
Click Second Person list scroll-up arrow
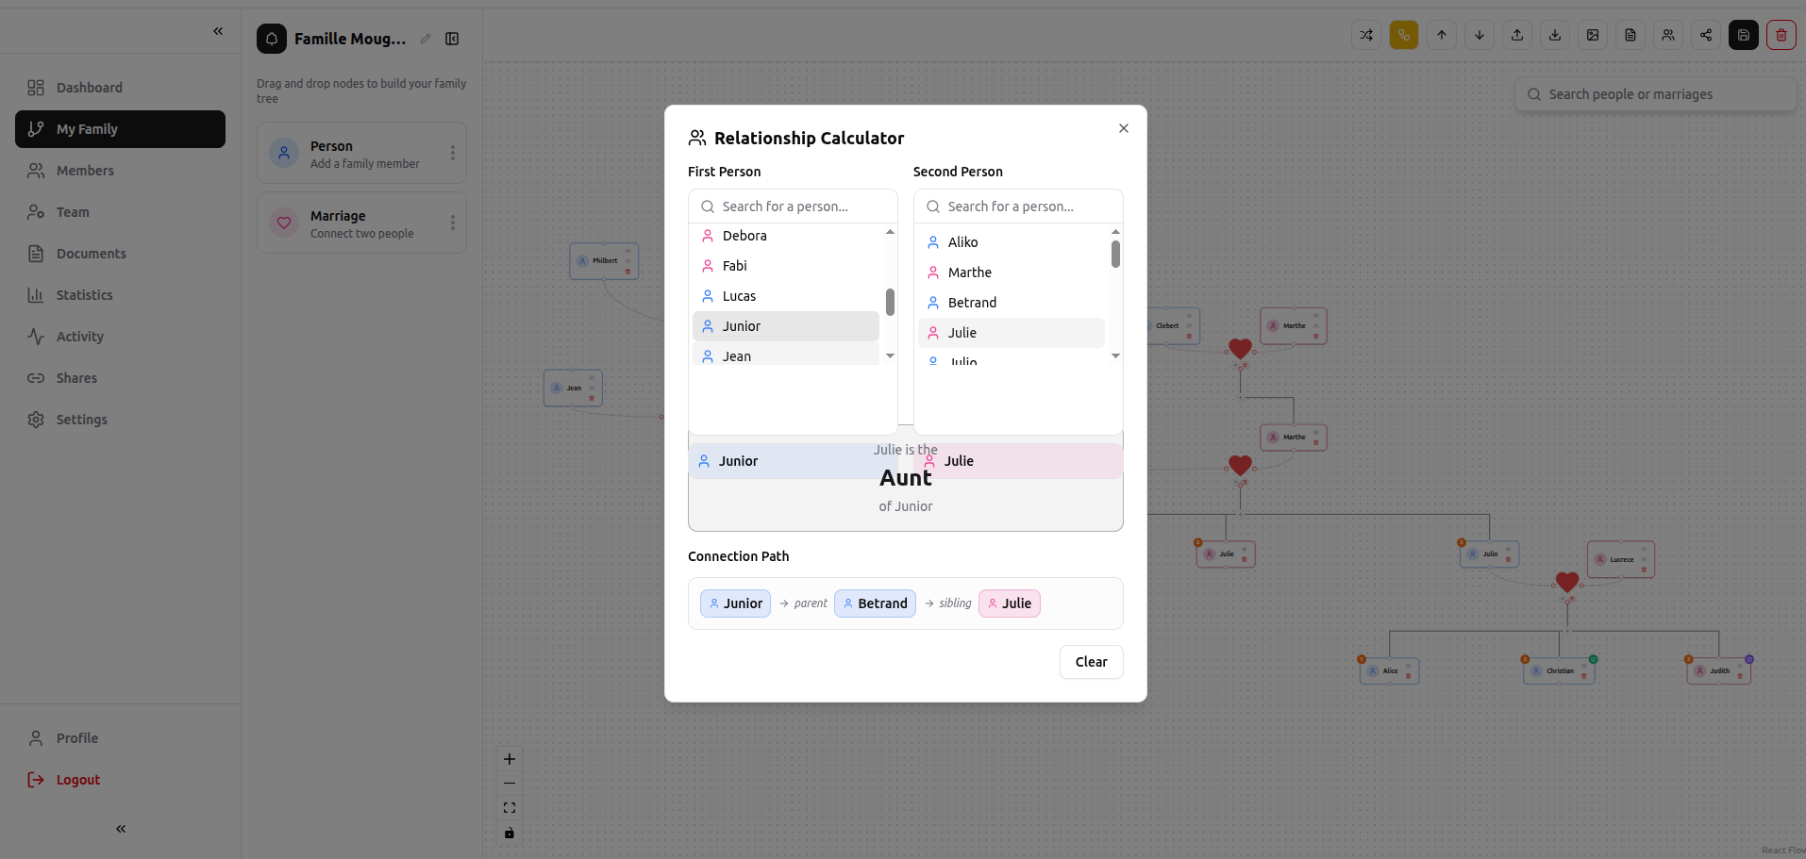coord(1115,231)
